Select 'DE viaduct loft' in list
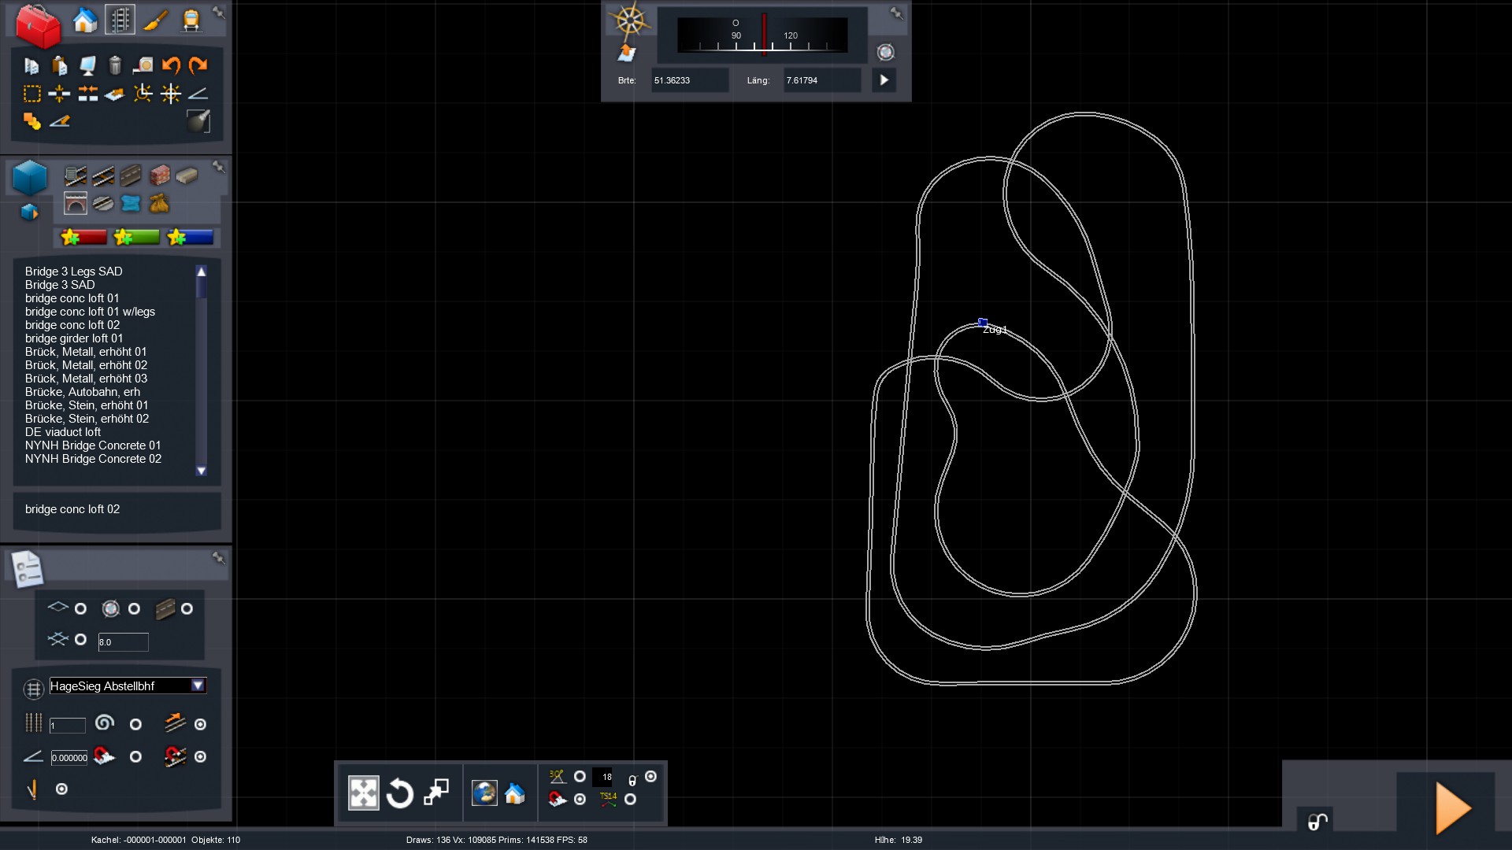Screen dimensions: 1512x850 (x=63, y=432)
